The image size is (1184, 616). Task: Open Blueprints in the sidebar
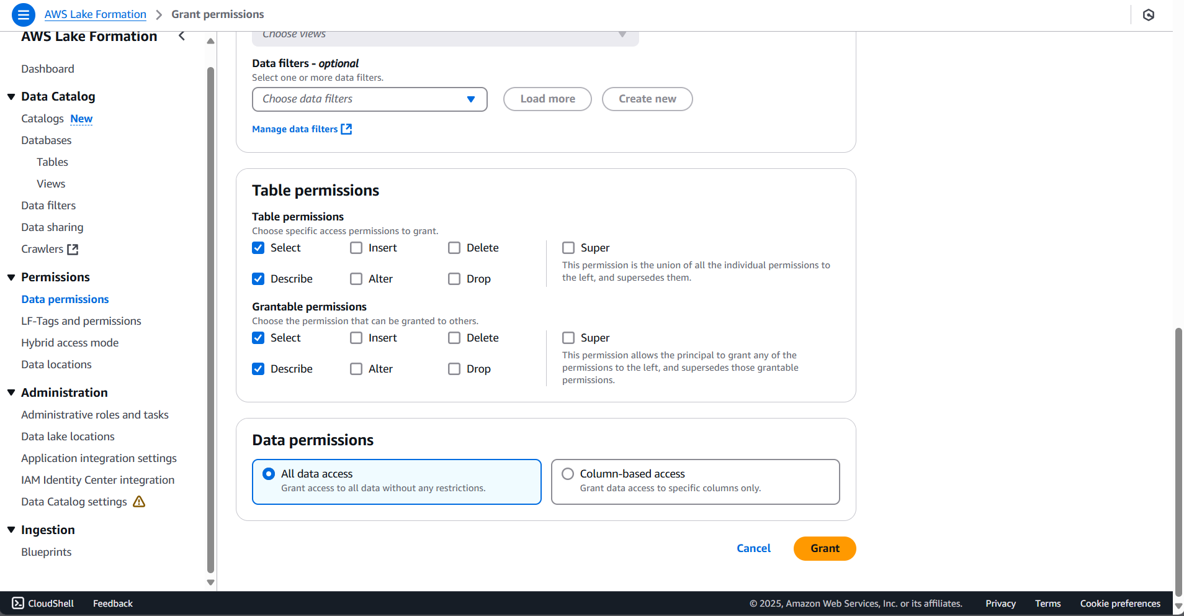click(47, 552)
